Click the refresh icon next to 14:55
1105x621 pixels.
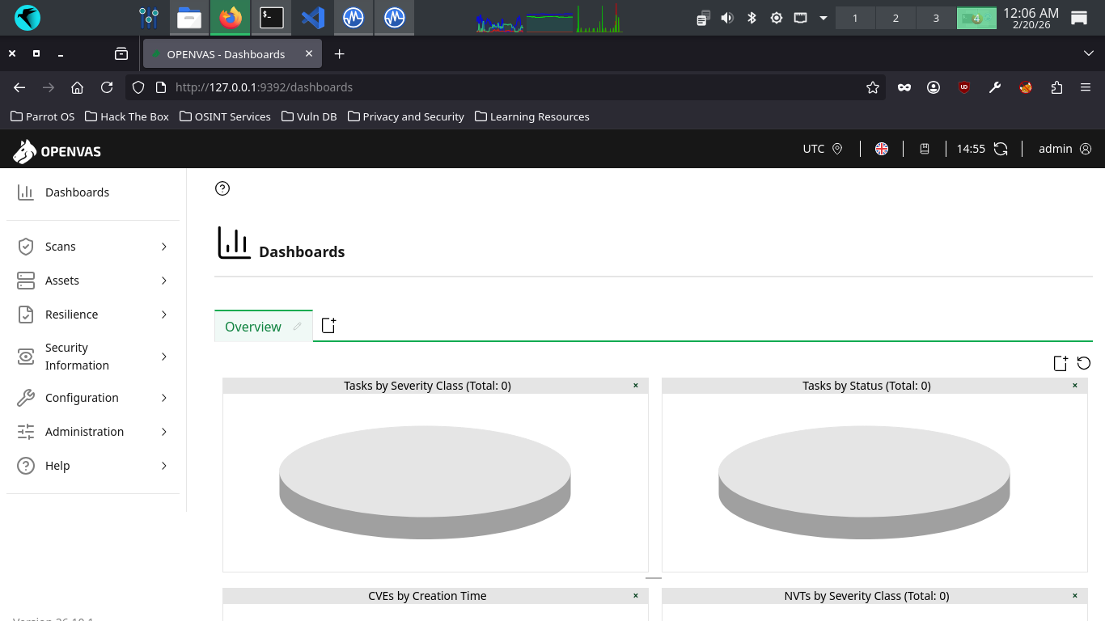(1001, 149)
